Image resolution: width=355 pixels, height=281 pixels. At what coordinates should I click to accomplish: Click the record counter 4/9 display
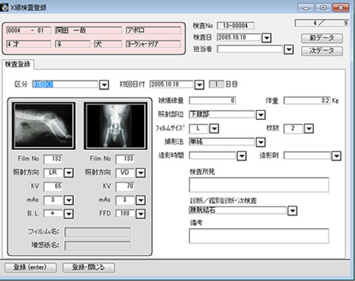[322, 23]
